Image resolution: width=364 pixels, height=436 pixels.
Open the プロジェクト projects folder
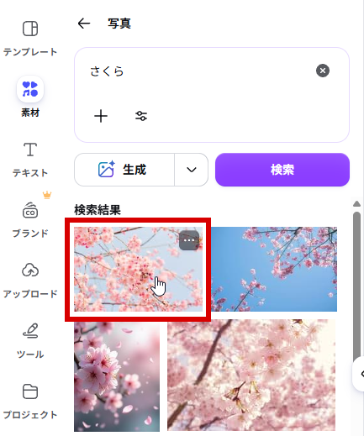[30, 402]
